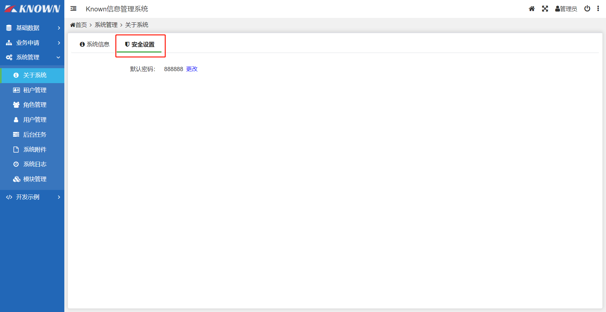Click 系统管理 in the breadcrumb
606x312 pixels.
(106, 25)
